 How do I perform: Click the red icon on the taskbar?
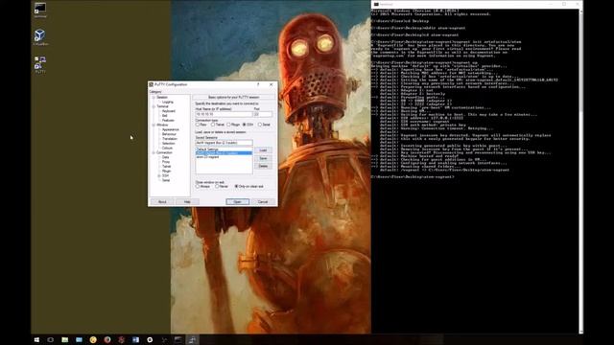[x=122, y=340]
